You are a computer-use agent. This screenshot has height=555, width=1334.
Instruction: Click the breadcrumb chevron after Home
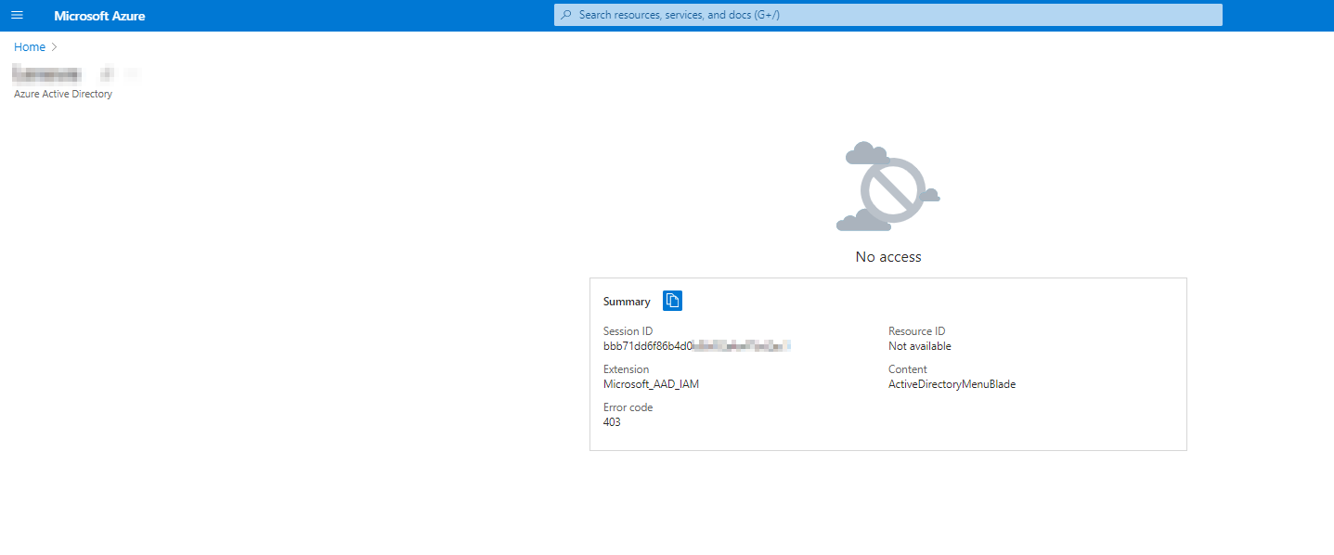[x=55, y=46]
